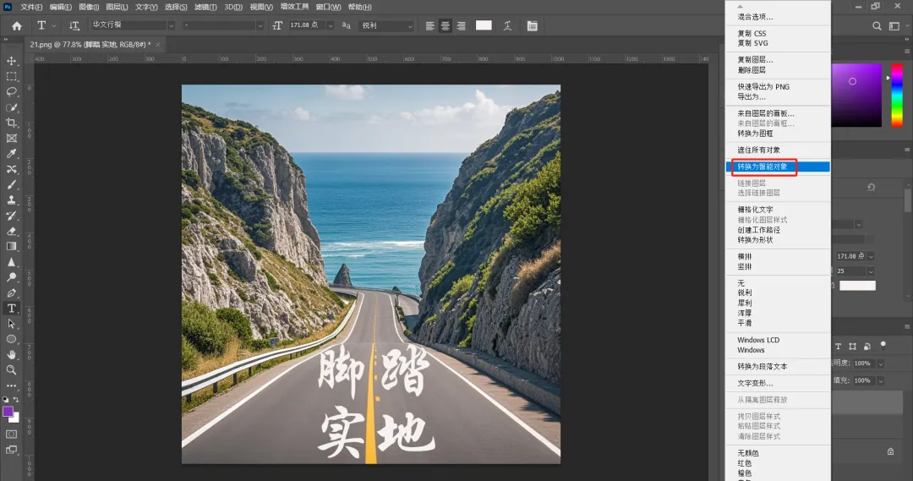Toggle text orientation icon in options bar
Viewport: 913px width, 481px height.
tap(74, 25)
